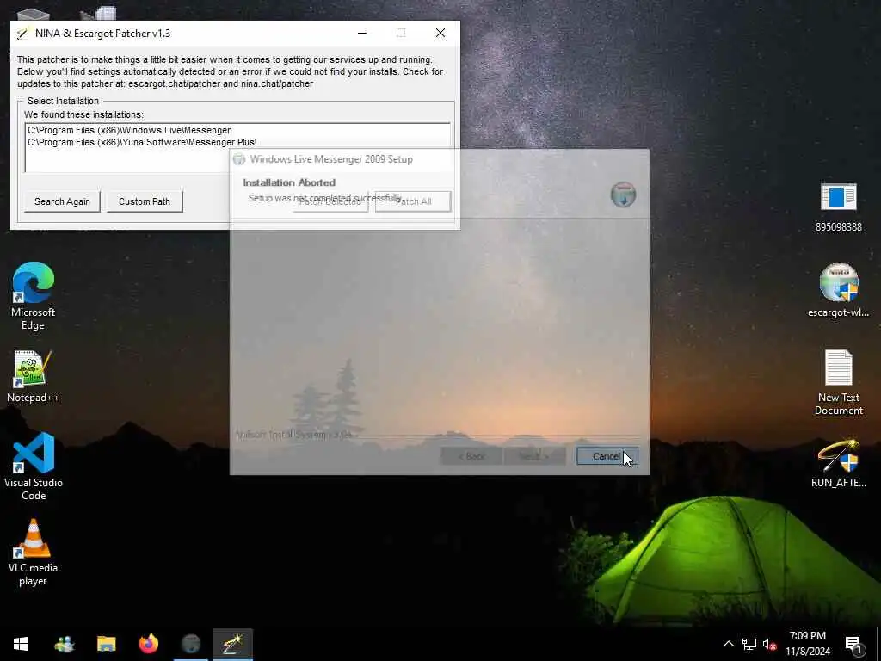Open the notification center icon
The image size is (881, 661).
point(853,644)
